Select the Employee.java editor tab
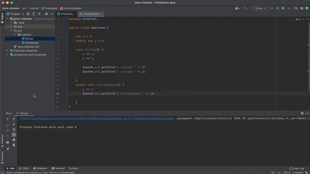310x174 pixels. pyautogui.click(x=91, y=14)
